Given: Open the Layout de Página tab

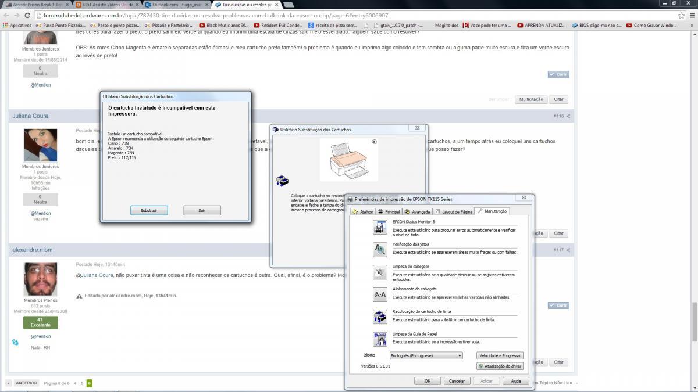Looking at the screenshot, I should pos(454,212).
